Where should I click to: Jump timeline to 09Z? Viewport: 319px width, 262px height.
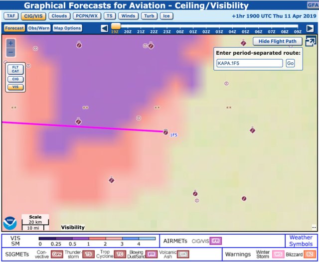pyautogui.click(x=298, y=32)
